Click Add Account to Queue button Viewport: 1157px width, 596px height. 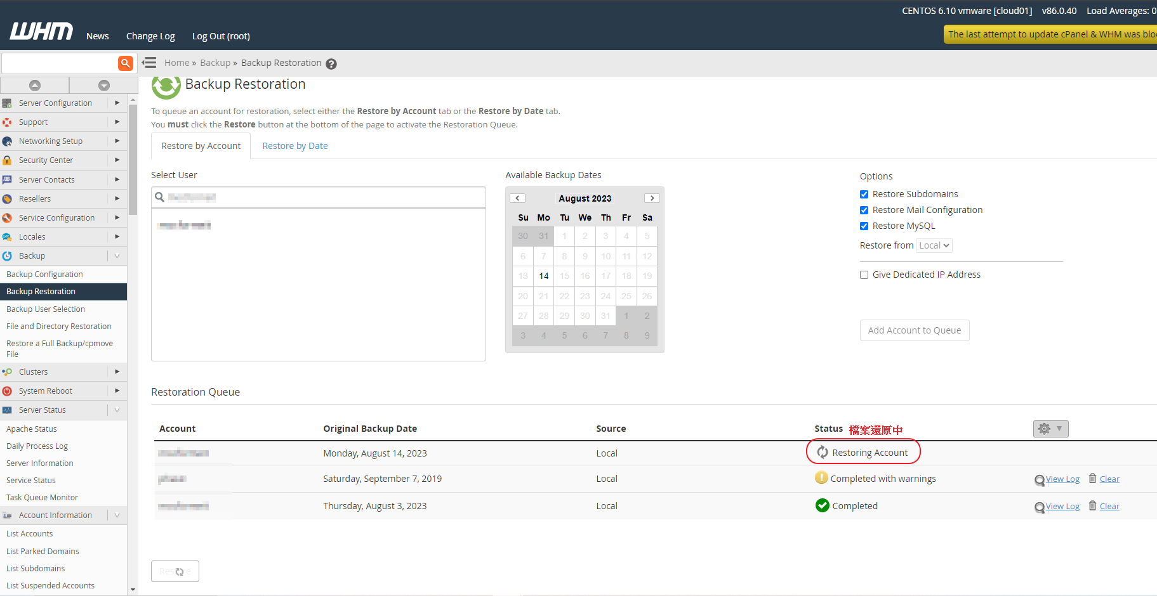pyautogui.click(x=914, y=330)
